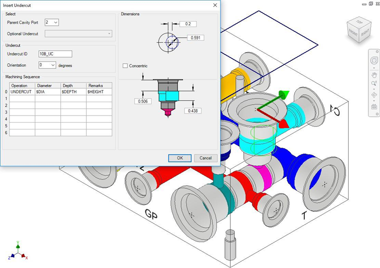Click the TOP face of the ViewCube
The height and width of the screenshot is (268, 380).
click(x=360, y=23)
